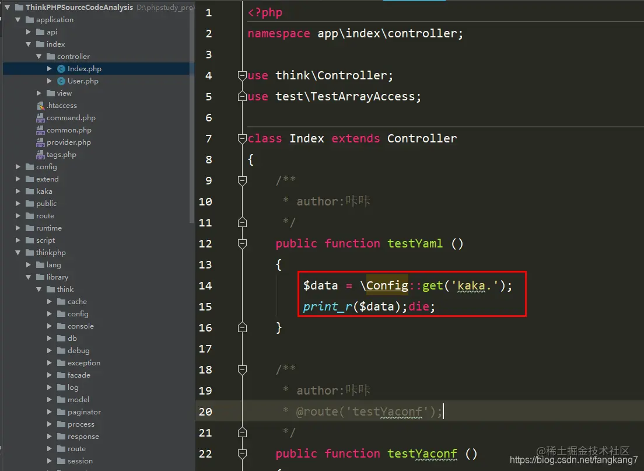
Task: Click the testYaml function name
Action: click(x=415, y=244)
